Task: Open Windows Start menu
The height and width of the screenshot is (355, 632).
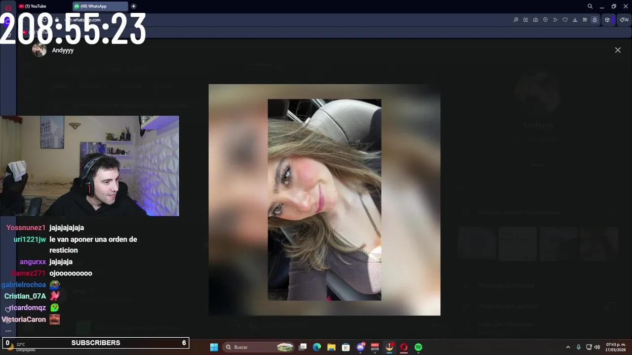Action: pyautogui.click(x=214, y=347)
